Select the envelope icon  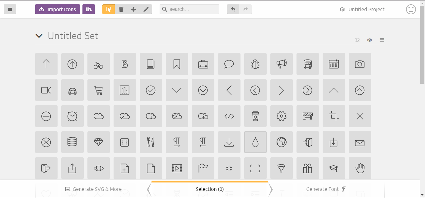(x=360, y=142)
